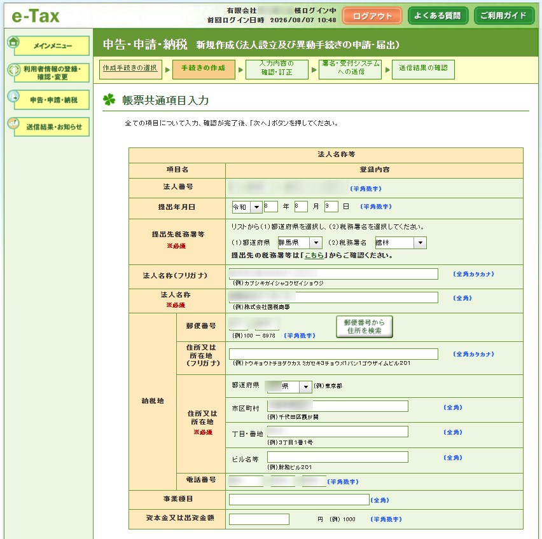
Task: Open 税務署名 dropdown showing 館林
Action: 401,243
